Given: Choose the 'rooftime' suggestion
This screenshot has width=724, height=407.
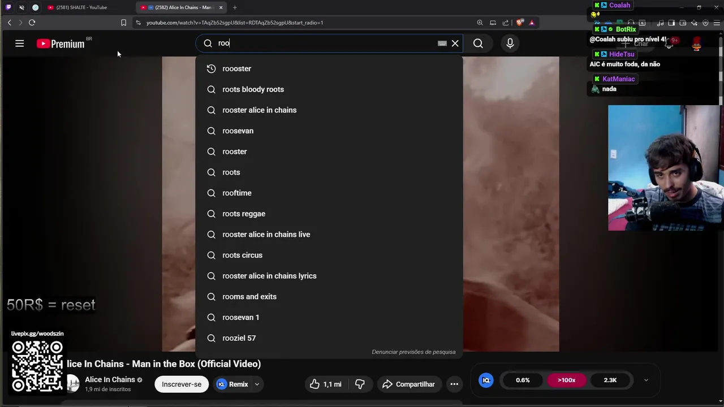Looking at the screenshot, I should [x=329, y=193].
